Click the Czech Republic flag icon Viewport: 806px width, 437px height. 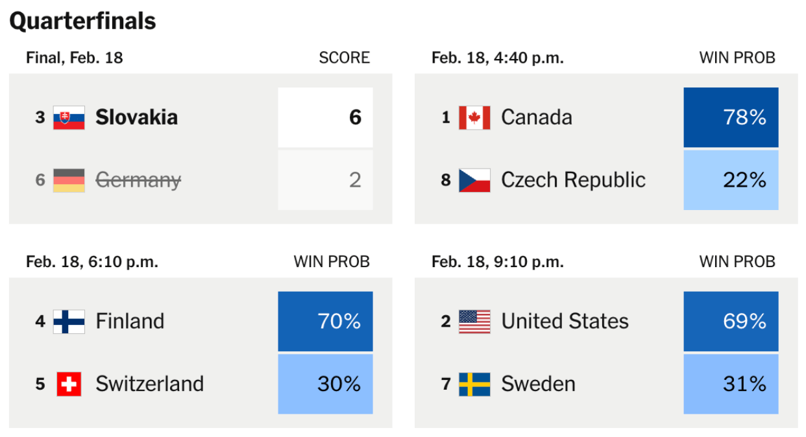[x=474, y=180]
